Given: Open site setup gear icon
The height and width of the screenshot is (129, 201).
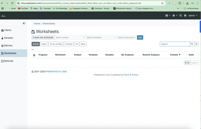Looking at the screenshot, I should 185,15.
